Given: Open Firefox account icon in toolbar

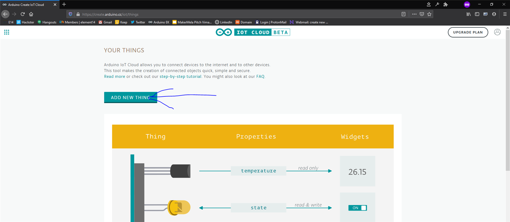Looking at the screenshot, I should pyautogui.click(x=494, y=14).
